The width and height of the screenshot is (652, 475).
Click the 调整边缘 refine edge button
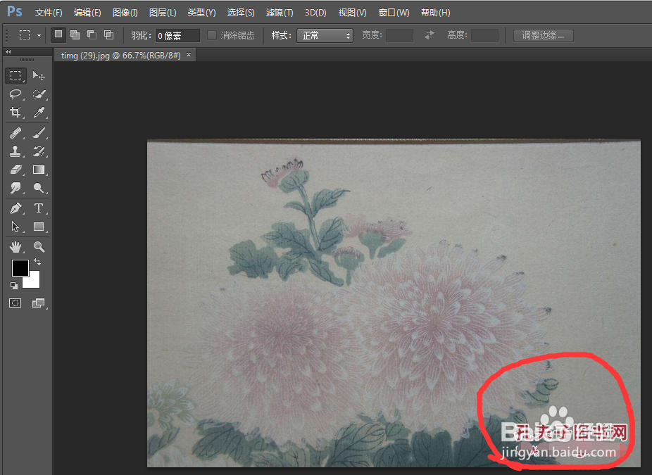click(543, 35)
